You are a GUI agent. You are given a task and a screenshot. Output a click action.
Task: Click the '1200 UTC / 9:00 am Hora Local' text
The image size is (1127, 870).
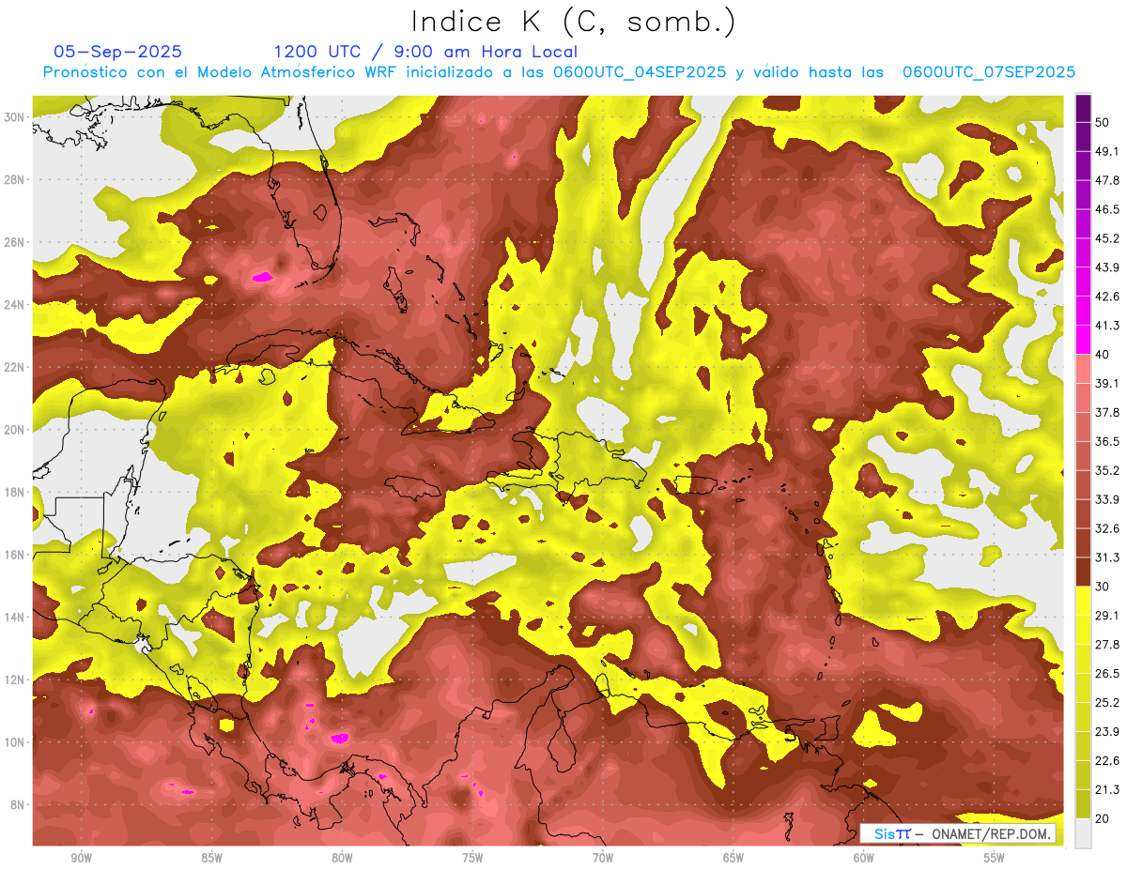[x=425, y=52]
